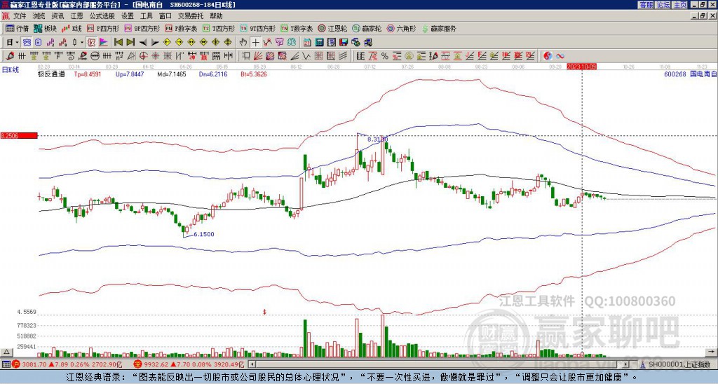Select the red asterisk star tool
The width and height of the screenshot is (718, 384).
pyautogui.click(x=155, y=56)
